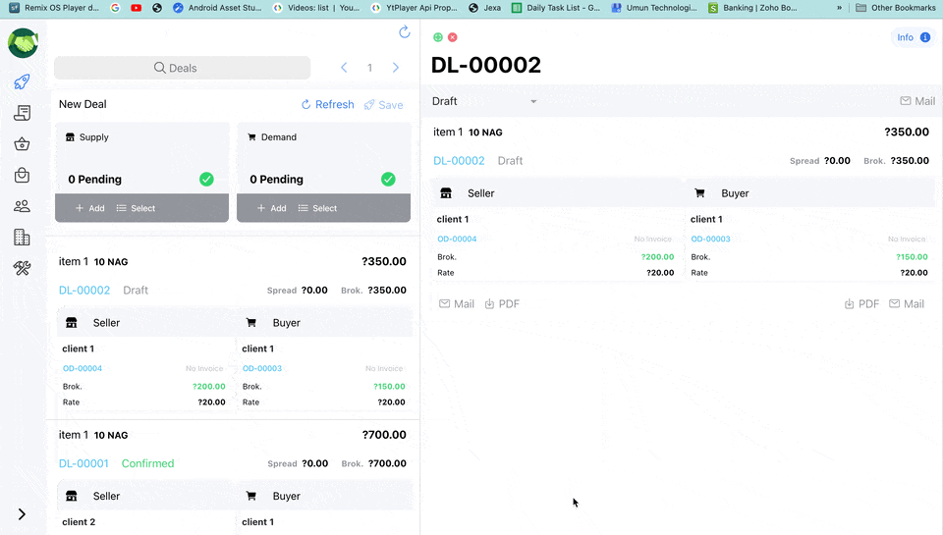The height and width of the screenshot is (535, 943).
Task: Click buyer-side Mail button in detail panel
Action: 907,304
